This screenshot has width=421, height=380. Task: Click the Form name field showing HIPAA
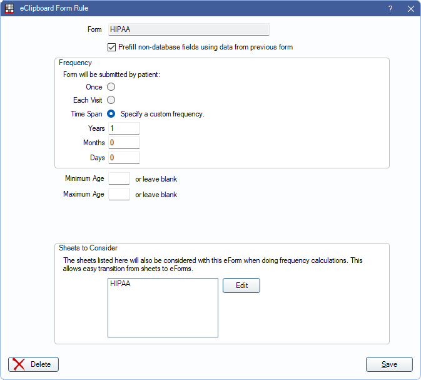coord(188,29)
